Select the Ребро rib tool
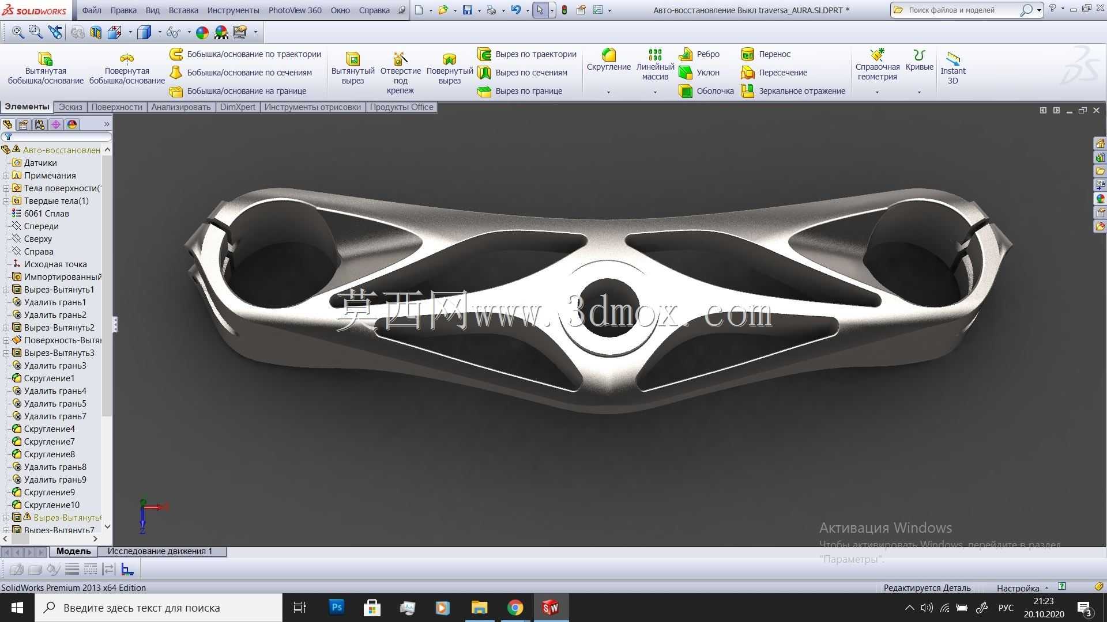 (x=699, y=54)
